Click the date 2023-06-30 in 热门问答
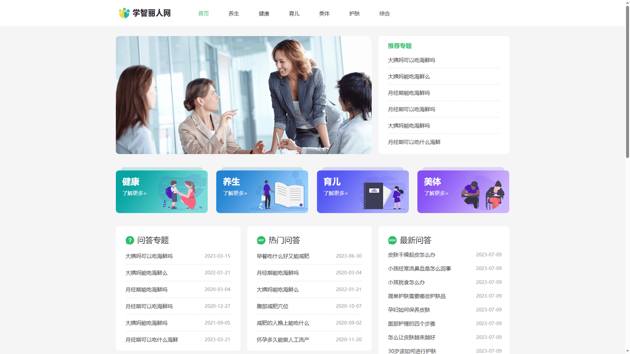Screen dimensions: 630x354 click(349, 256)
